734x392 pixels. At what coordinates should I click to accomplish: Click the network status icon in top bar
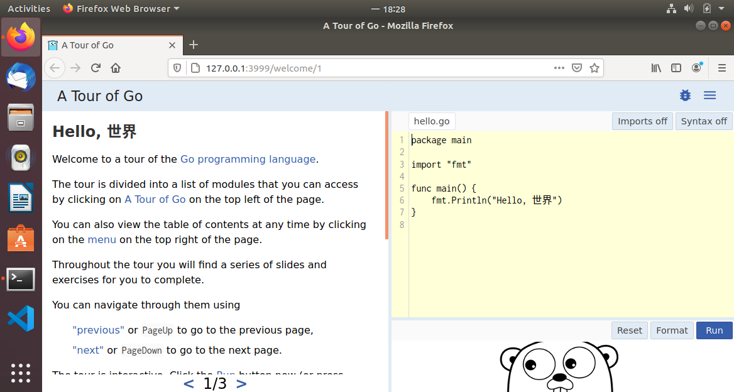(x=671, y=8)
